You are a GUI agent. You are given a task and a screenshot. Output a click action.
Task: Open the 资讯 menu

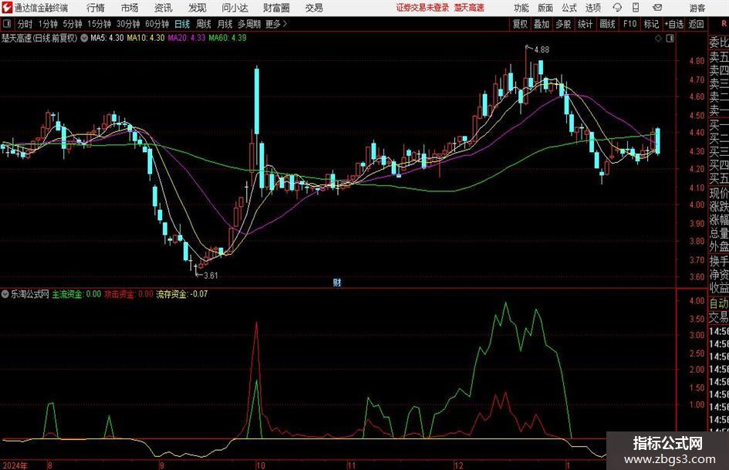pyautogui.click(x=164, y=8)
